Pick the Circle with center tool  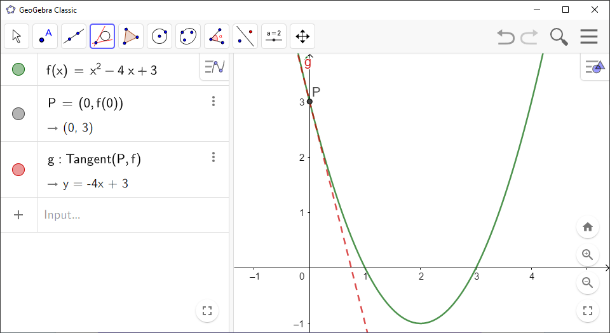point(159,36)
